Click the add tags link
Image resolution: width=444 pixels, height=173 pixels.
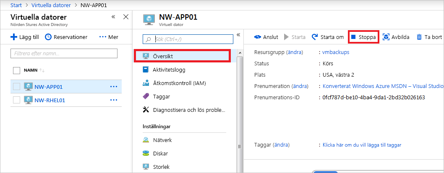(362, 145)
